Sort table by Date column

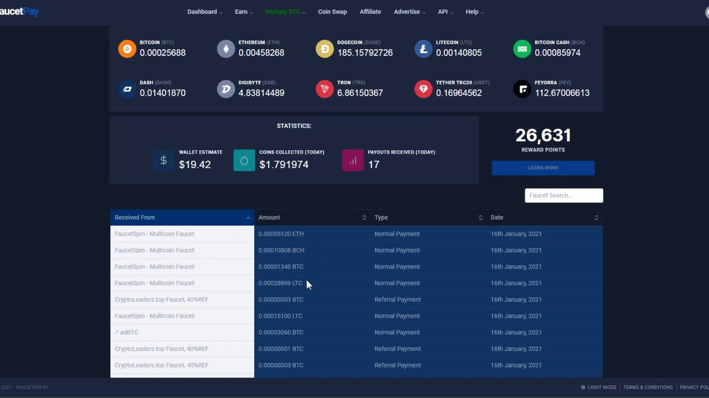click(x=544, y=217)
